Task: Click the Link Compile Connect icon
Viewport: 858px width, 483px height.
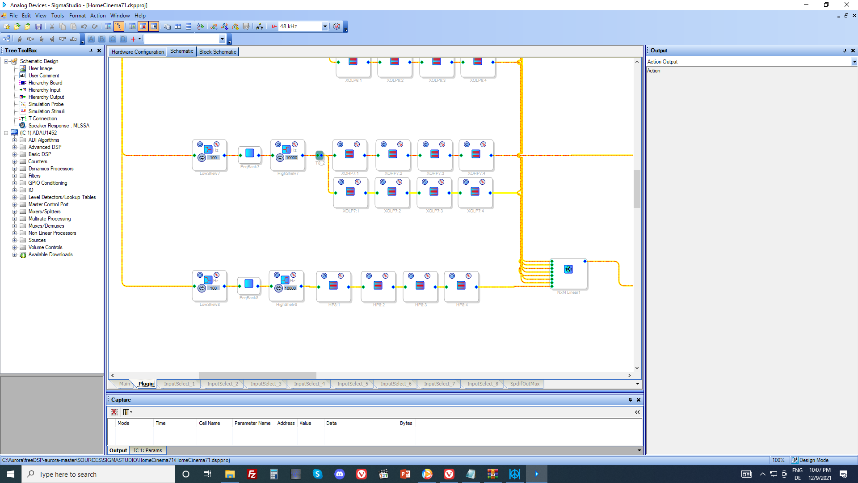Action: point(225,26)
